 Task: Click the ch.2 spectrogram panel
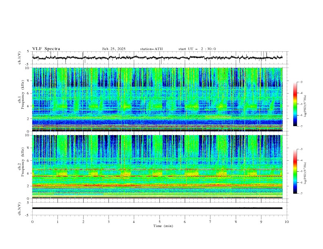tap(157, 167)
